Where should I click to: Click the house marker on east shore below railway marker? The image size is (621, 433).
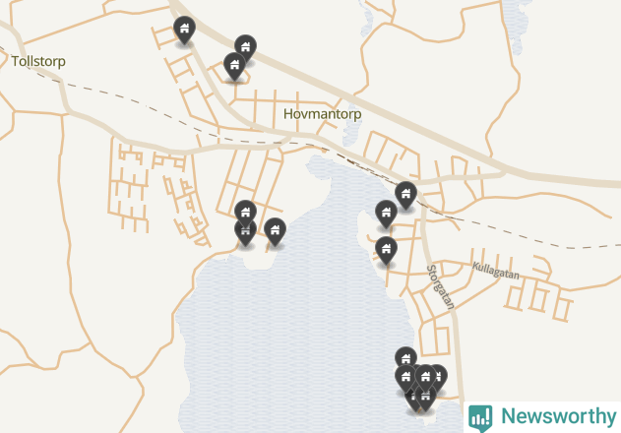pos(386,214)
